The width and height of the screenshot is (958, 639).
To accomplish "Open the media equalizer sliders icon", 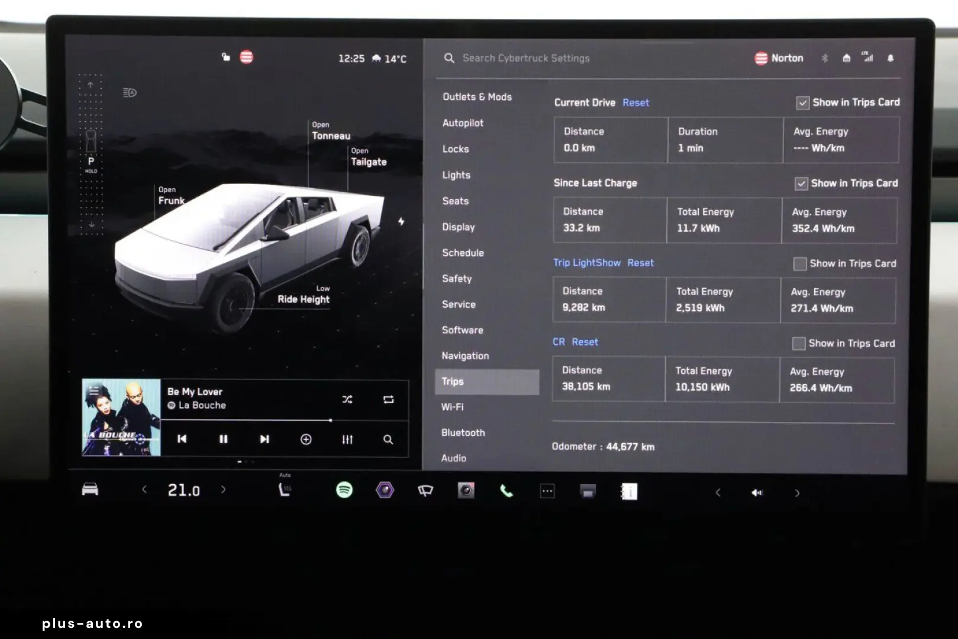I will pyautogui.click(x=347, y=439).
